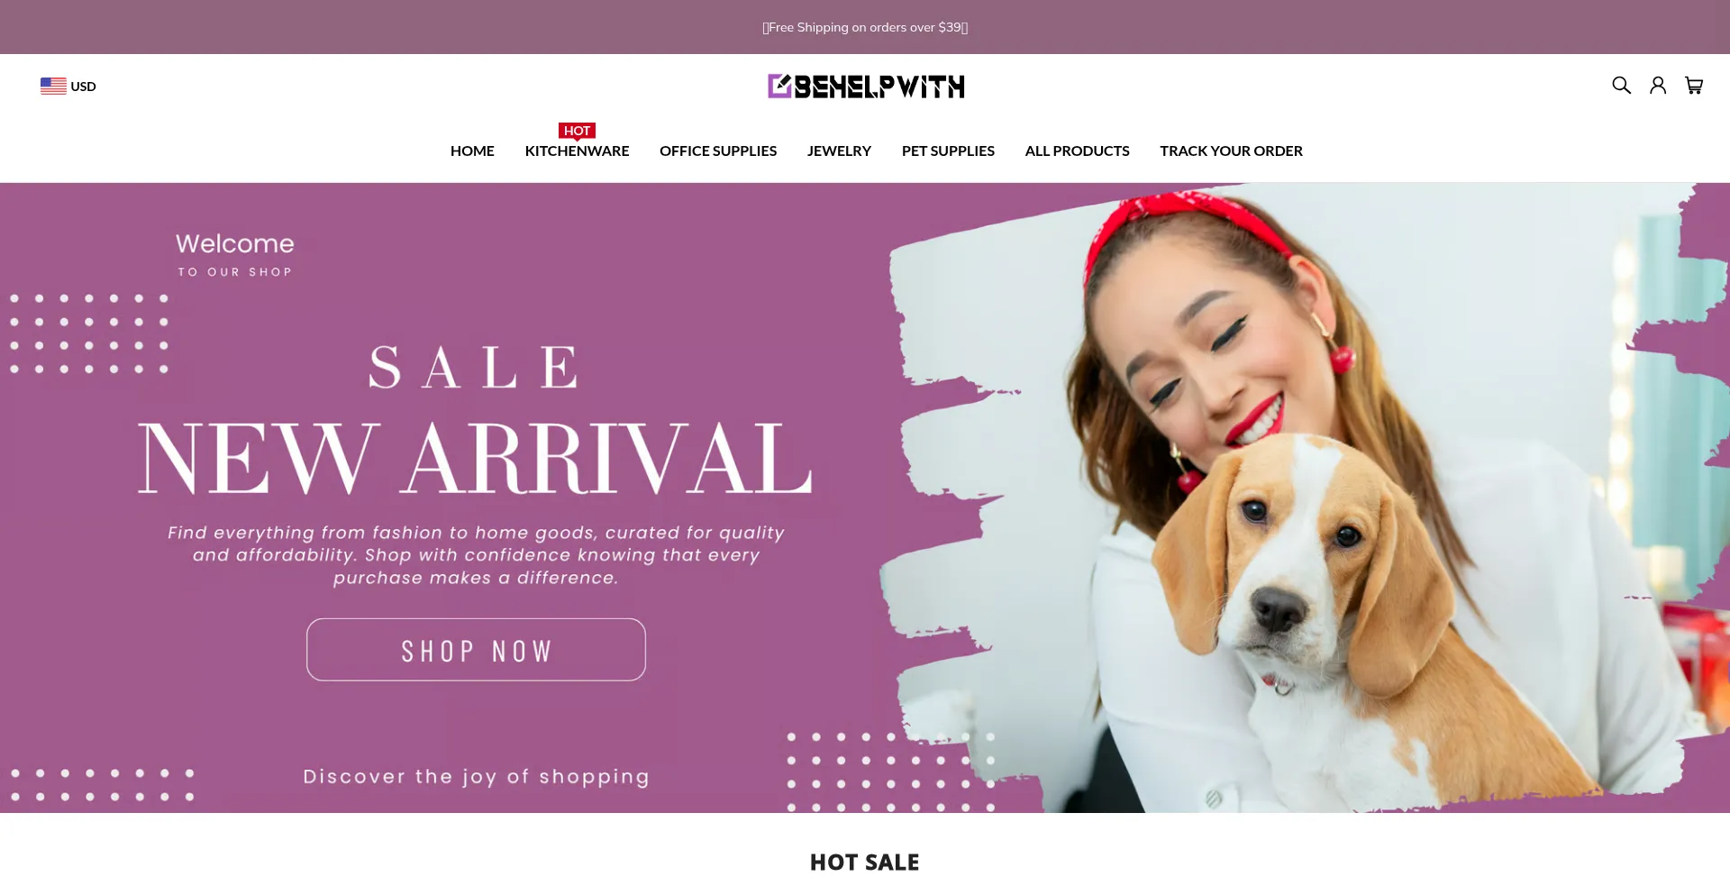This screenshot has width=1730, height=895.
Task: Click the NEW ARRIVAL banner headline
Action: (x=475, y=458)
